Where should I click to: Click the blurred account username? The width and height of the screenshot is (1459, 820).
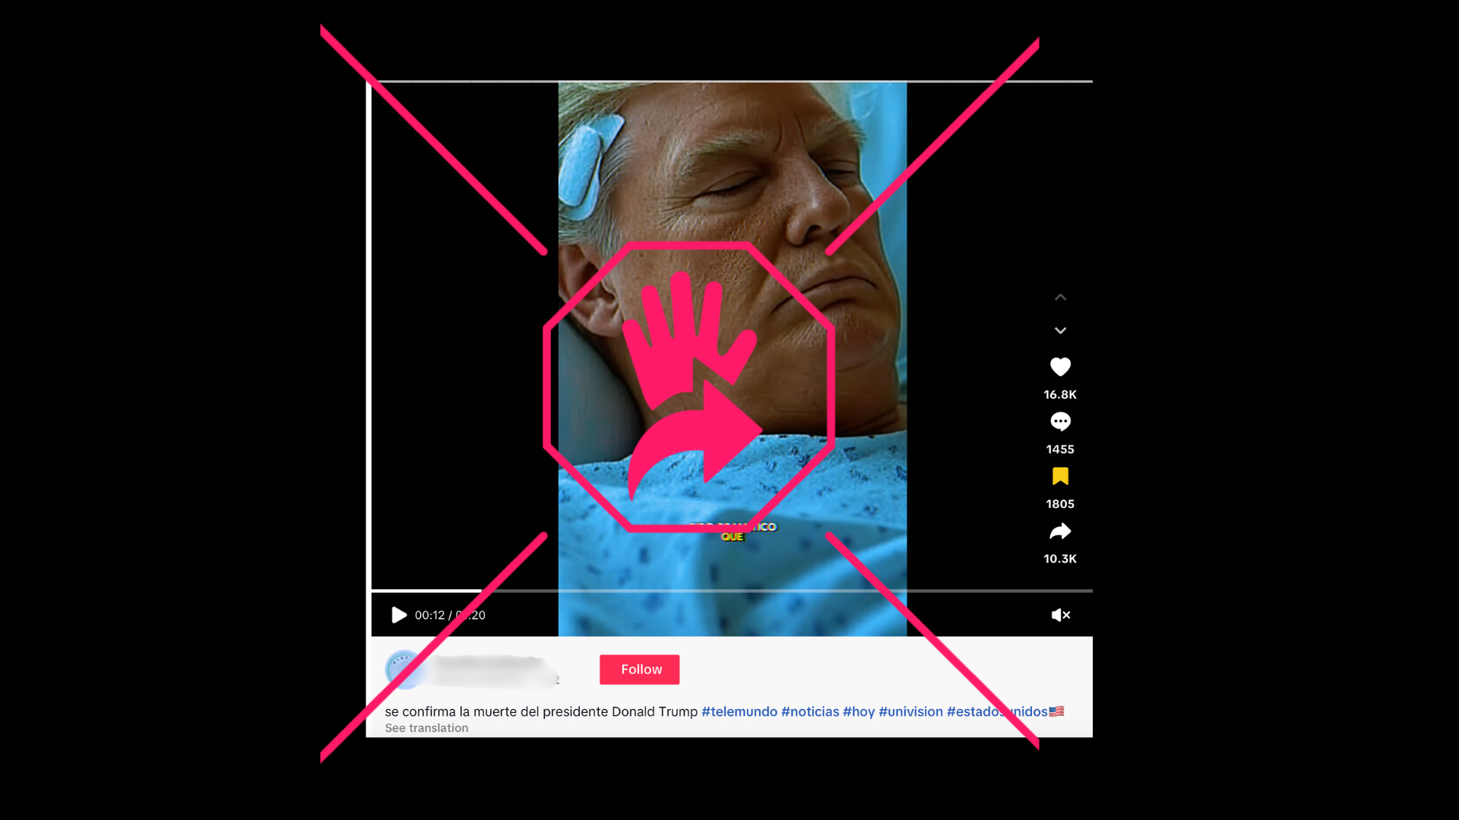click(498, 670)
